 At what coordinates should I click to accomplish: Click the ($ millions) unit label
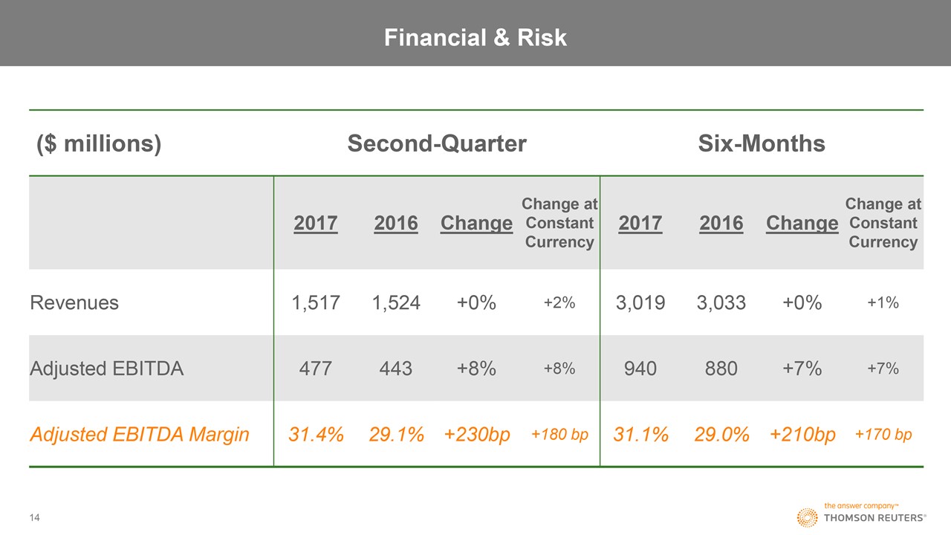tap(99, 143)
